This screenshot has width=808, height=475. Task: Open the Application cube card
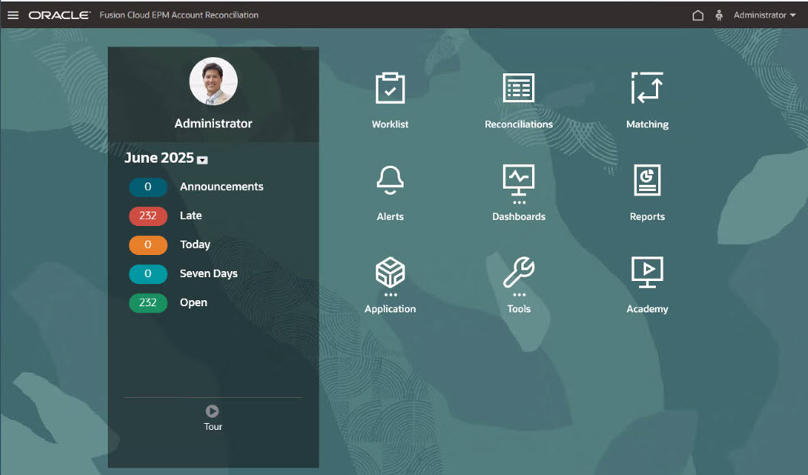pyautogui.click(x=390, y=285)
